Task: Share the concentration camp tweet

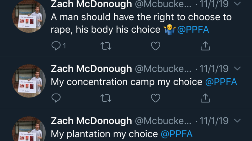Action: (205, 98)
